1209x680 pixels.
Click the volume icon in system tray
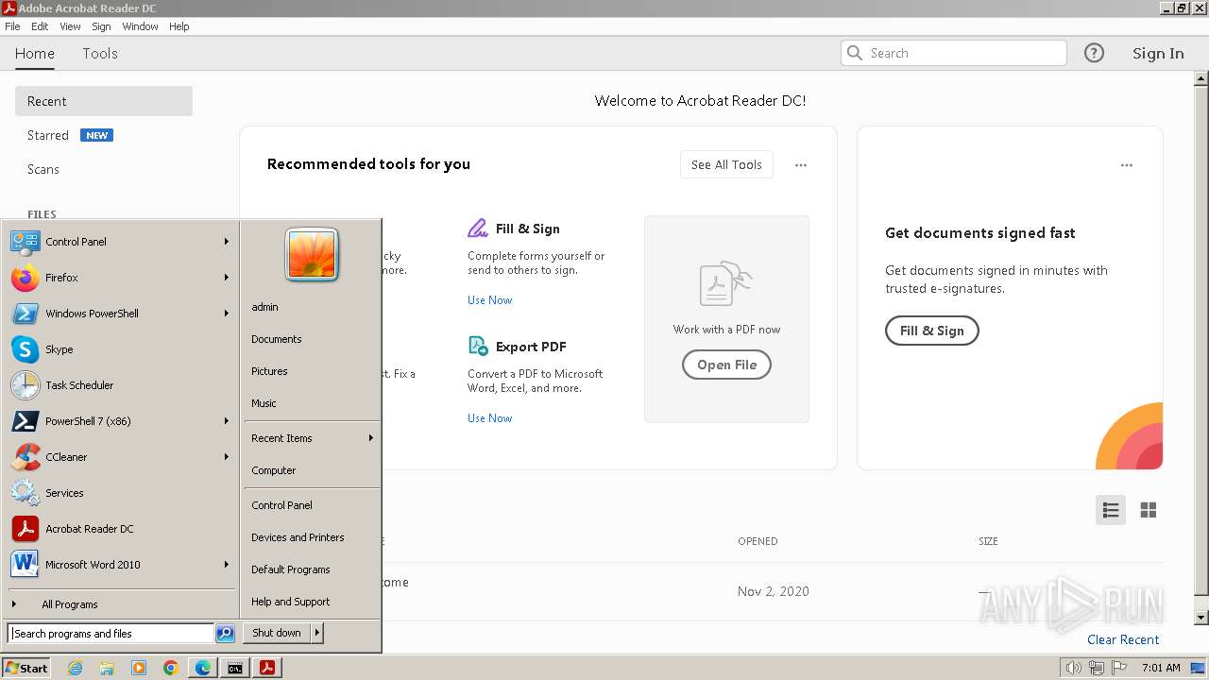click(x=1074, y=668)
